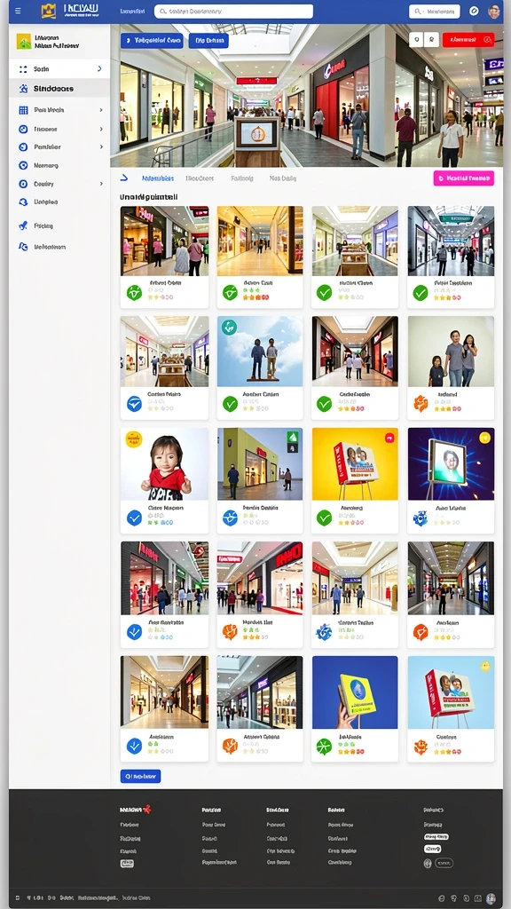Open the yellow building exterior thumbnail
This screenshot has width=511, height=909.
pyautogui.click(x=260, y=463)
